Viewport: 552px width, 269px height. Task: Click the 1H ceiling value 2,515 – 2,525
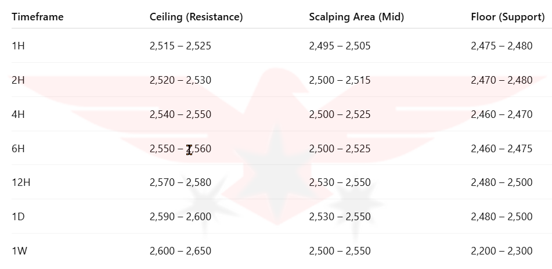coord(180,46)
